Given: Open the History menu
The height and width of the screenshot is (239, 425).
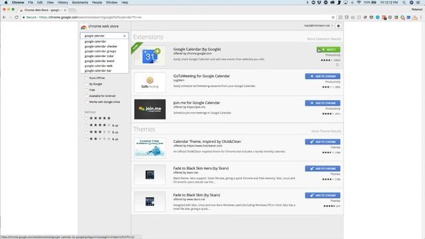Looking at the screenshot, I should [62, 3].
